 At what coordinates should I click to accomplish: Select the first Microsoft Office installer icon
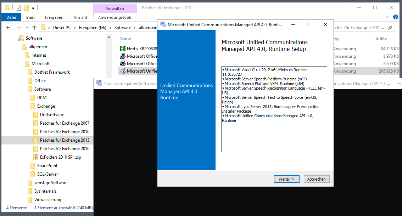coord(123,56)
